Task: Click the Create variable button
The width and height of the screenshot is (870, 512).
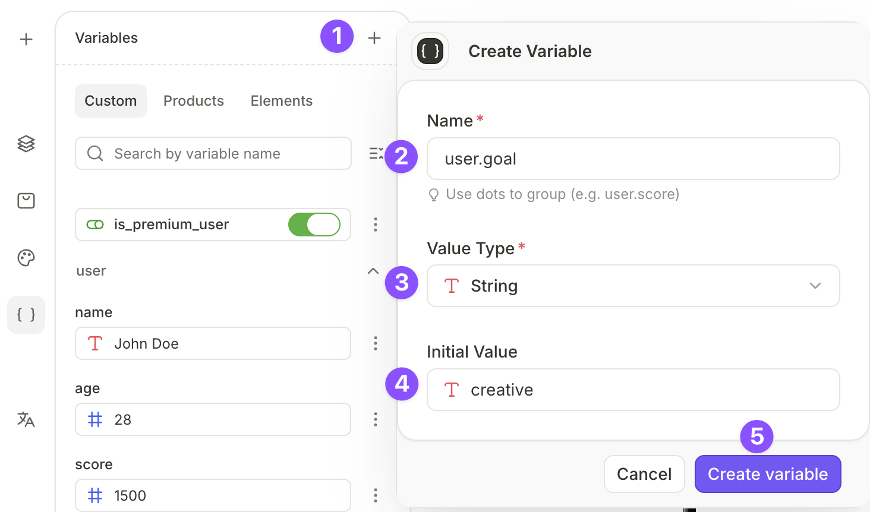Action: coord(768,474)
